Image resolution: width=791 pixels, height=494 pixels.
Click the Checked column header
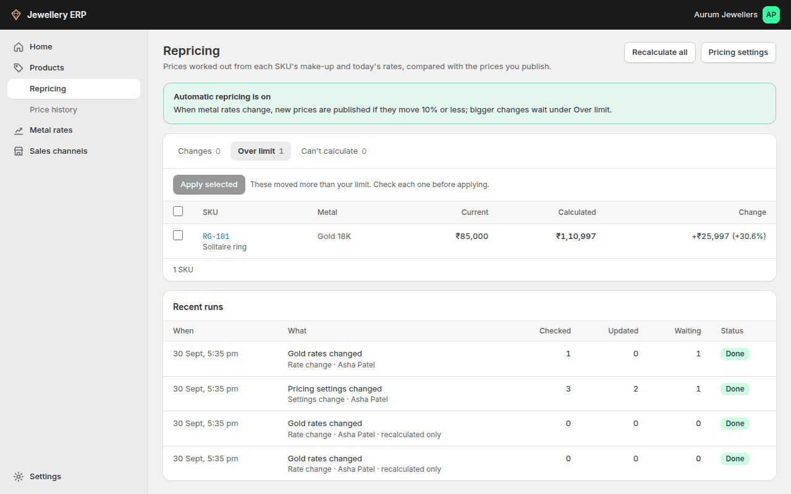point(555,331)
